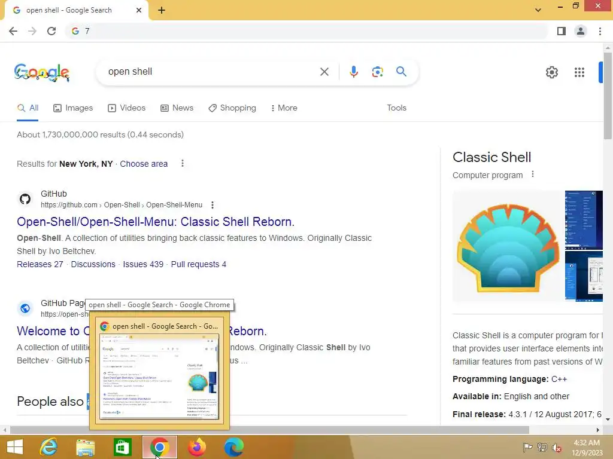
Task: Open the 'Welcome to' GitHub Pages result link
Action: point(53,331)
